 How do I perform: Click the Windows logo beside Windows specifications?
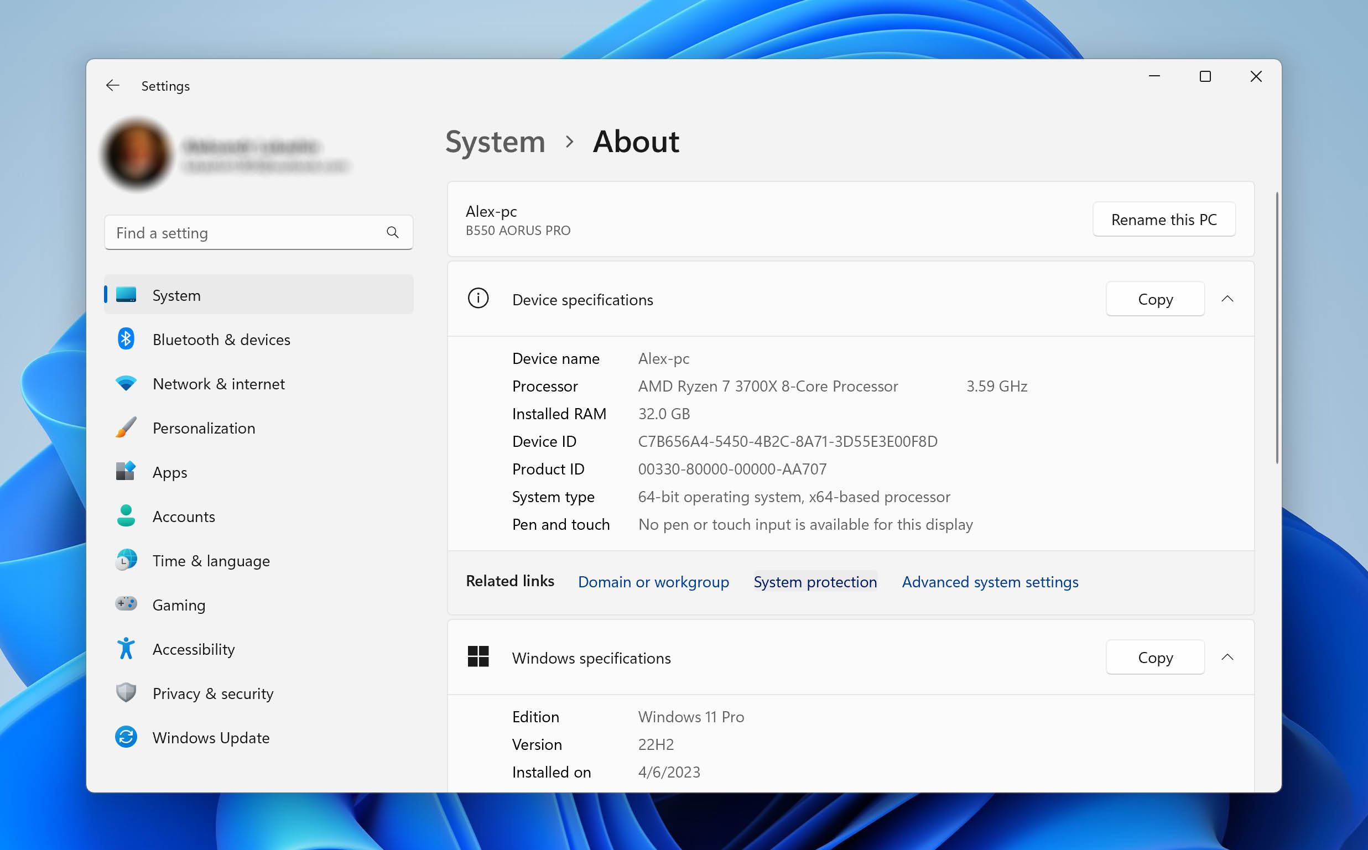point(478,656)
